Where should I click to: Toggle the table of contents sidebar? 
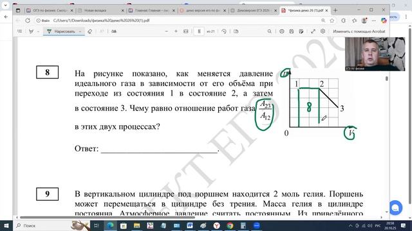(x=20, y=31)
